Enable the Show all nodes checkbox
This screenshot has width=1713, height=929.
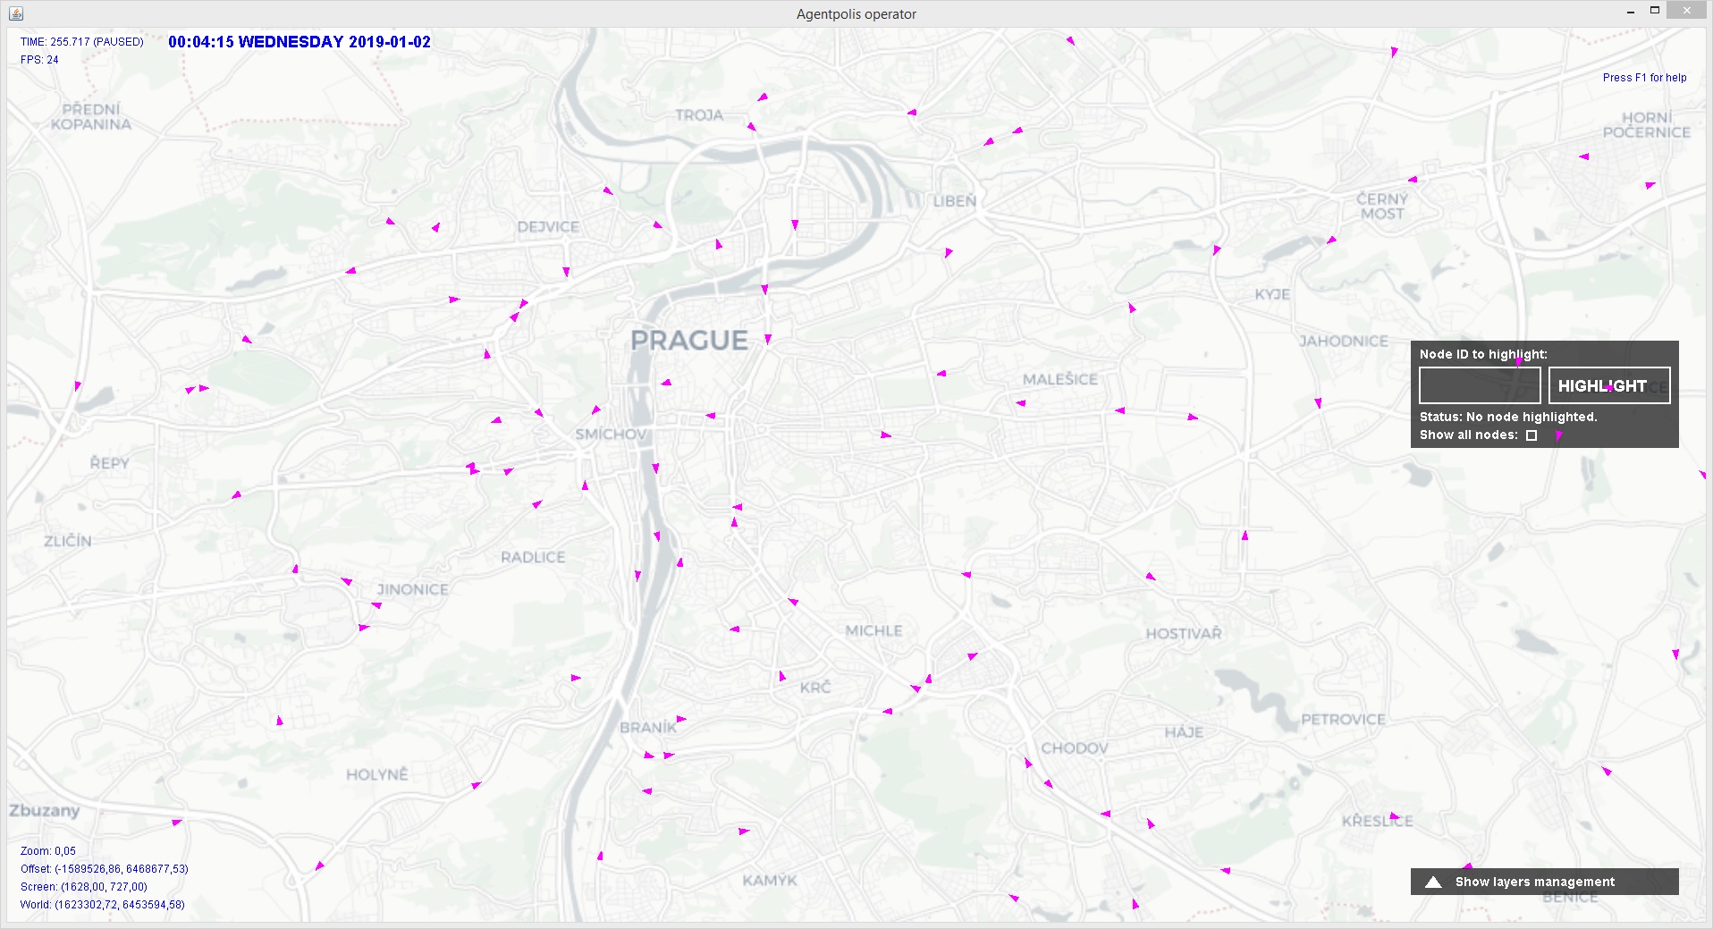coord(1532,435)
